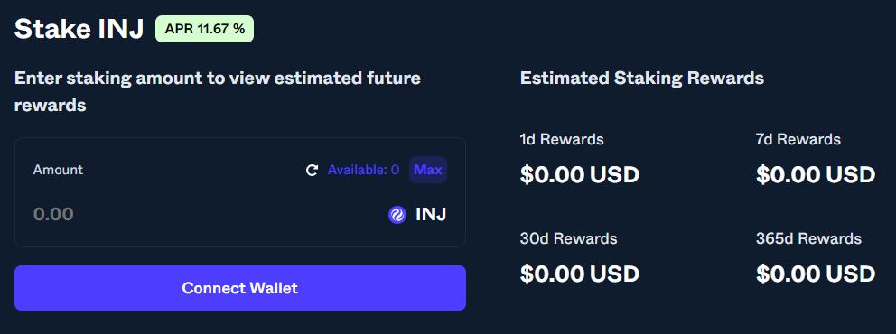896x334 pixels.
Task: Click the INJ token label
Action: [x=431, y=215]
